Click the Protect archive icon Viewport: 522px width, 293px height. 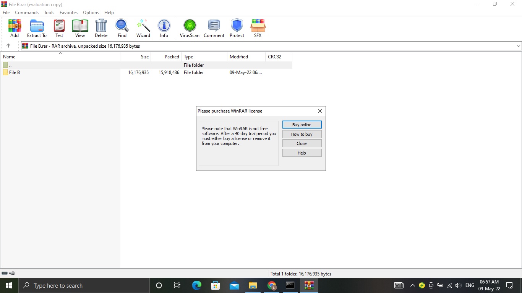pyautogui.click(x=237, y=27)
